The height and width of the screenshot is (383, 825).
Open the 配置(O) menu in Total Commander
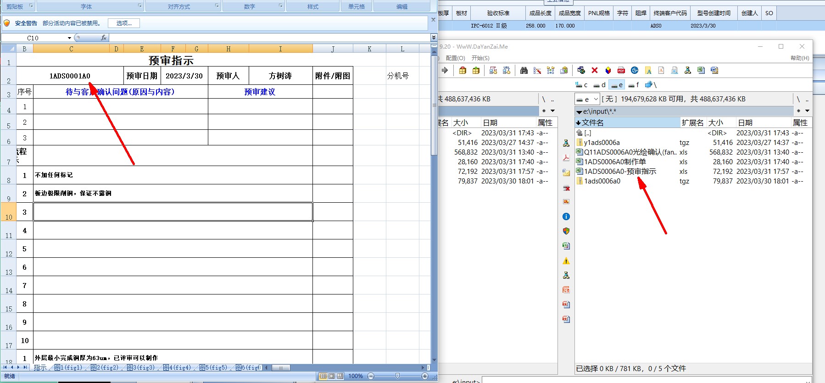[x=455, y=58]
